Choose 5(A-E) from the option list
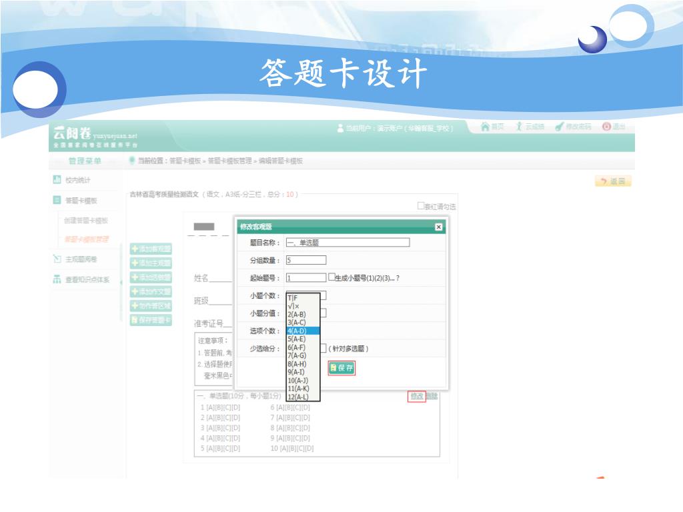Viewport: 683px width, 512px height. [x=303, y=339]
